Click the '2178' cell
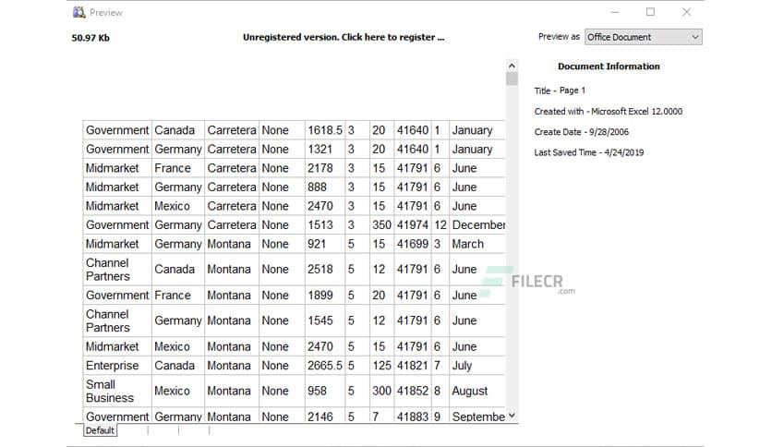Viewport: 772px width, 447px height. tap(325, 168)
